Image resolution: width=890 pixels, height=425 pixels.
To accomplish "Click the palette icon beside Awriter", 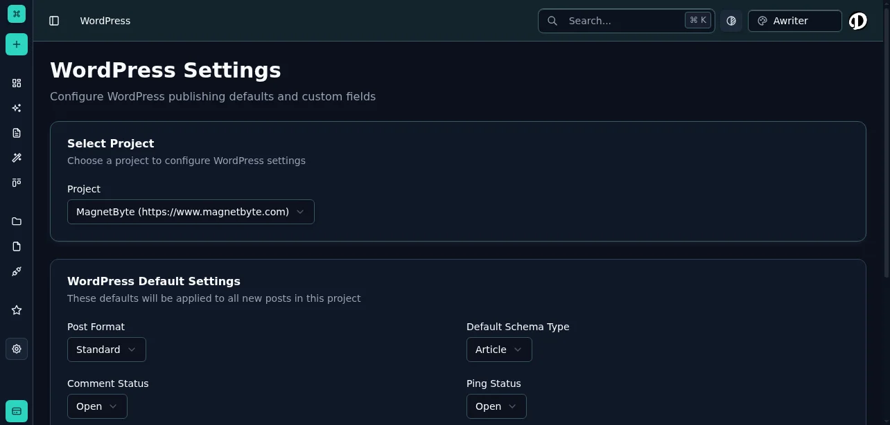I will pyautogui.click(x=762, y=21).
